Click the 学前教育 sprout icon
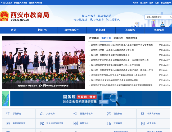 point(8,114)
